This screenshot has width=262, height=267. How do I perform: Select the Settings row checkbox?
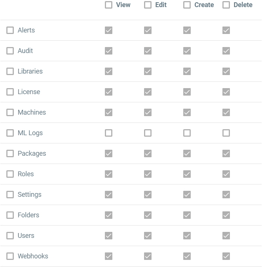click(10, 195)
